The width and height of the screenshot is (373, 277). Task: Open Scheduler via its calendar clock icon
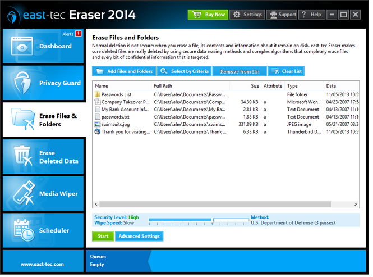coord(24,230)
